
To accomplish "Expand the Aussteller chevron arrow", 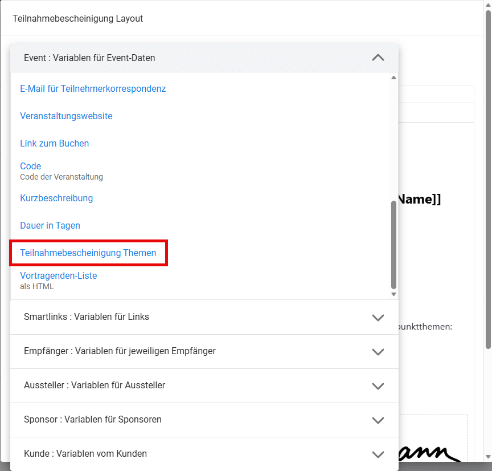I will [x=378, y=385].
